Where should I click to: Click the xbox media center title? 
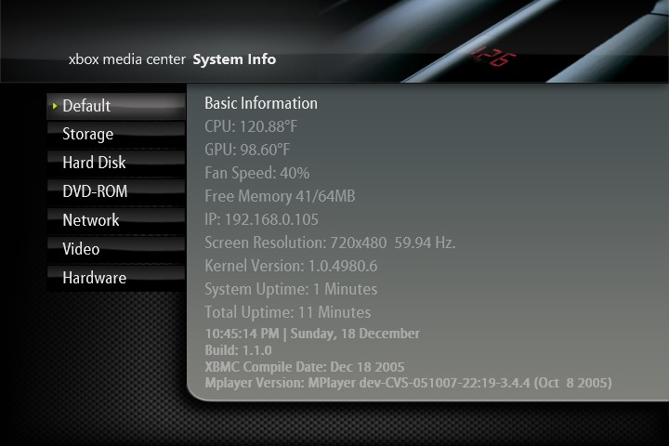[x=127, y=59]
